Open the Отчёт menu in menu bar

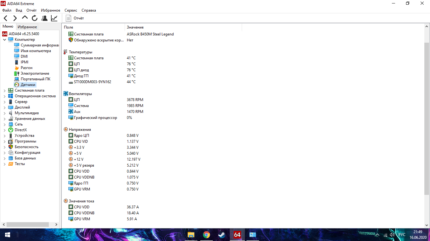pos(31,10)
